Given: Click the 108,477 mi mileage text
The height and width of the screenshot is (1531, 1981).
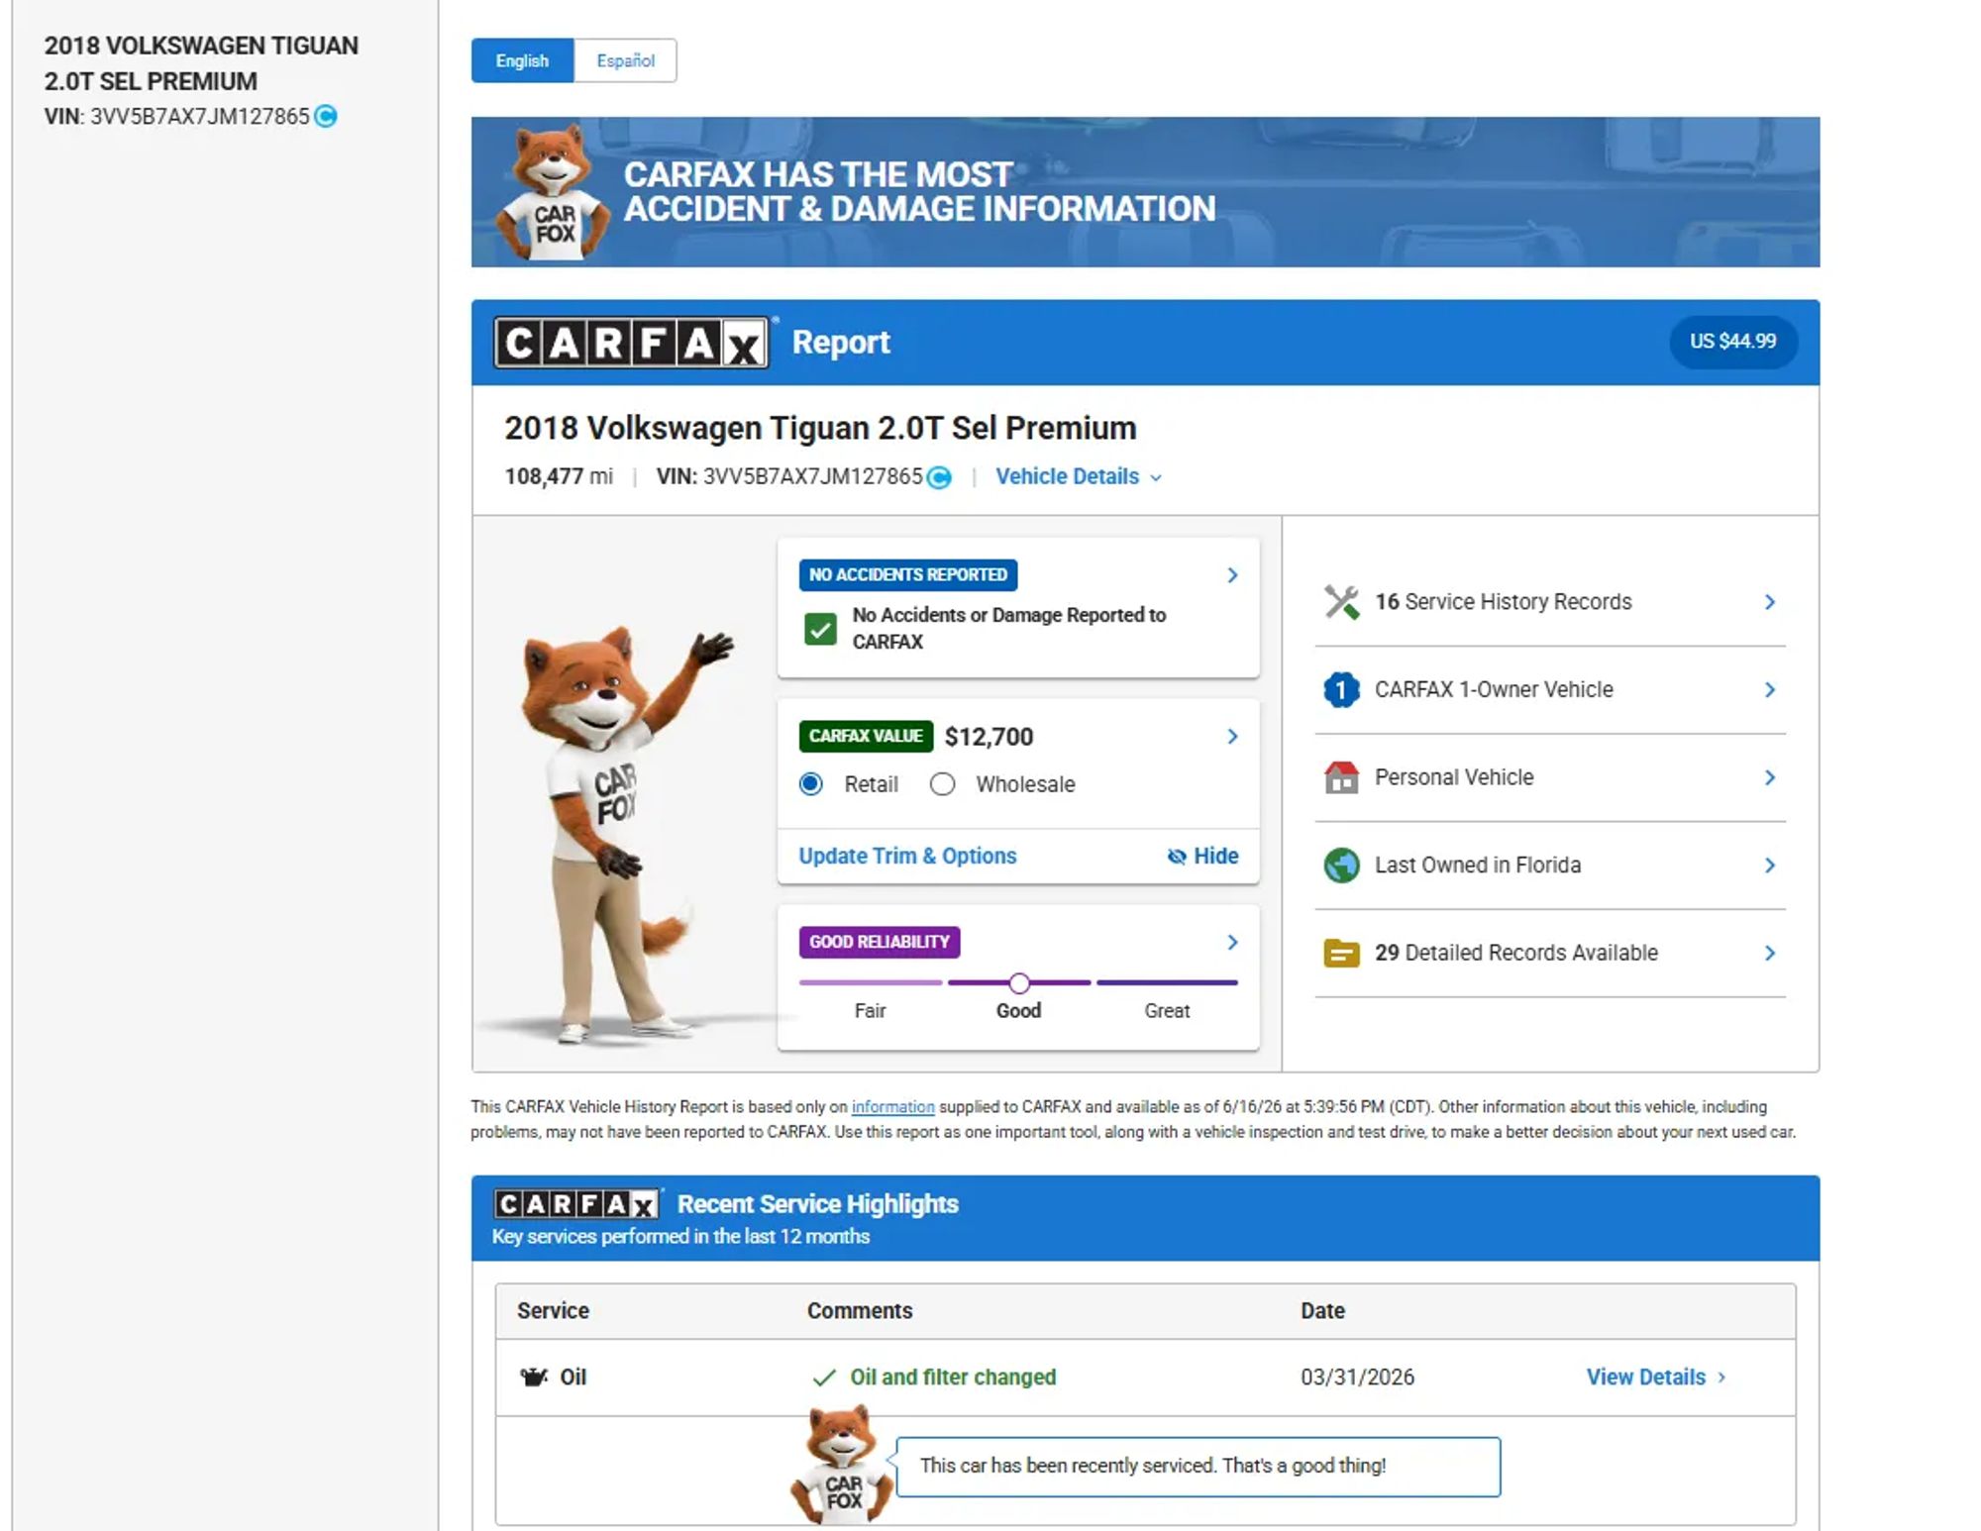Looking at the screenshot, I should click(x=559, y=477).
